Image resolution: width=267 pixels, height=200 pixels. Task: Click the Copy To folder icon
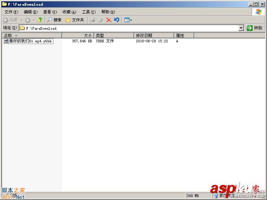click(101, 20)
